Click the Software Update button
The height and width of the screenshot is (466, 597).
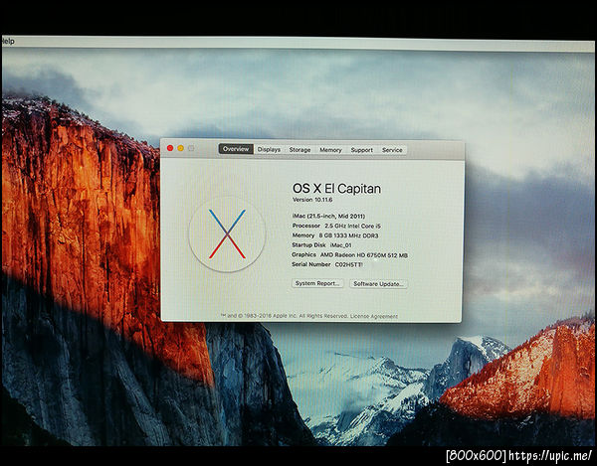pos(378,284)
